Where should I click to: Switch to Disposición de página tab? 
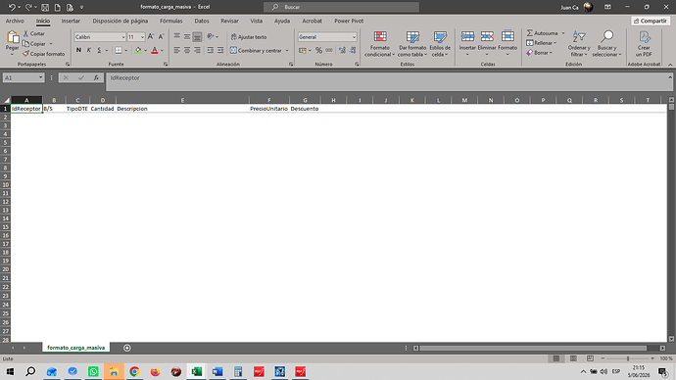click(121, 21)
